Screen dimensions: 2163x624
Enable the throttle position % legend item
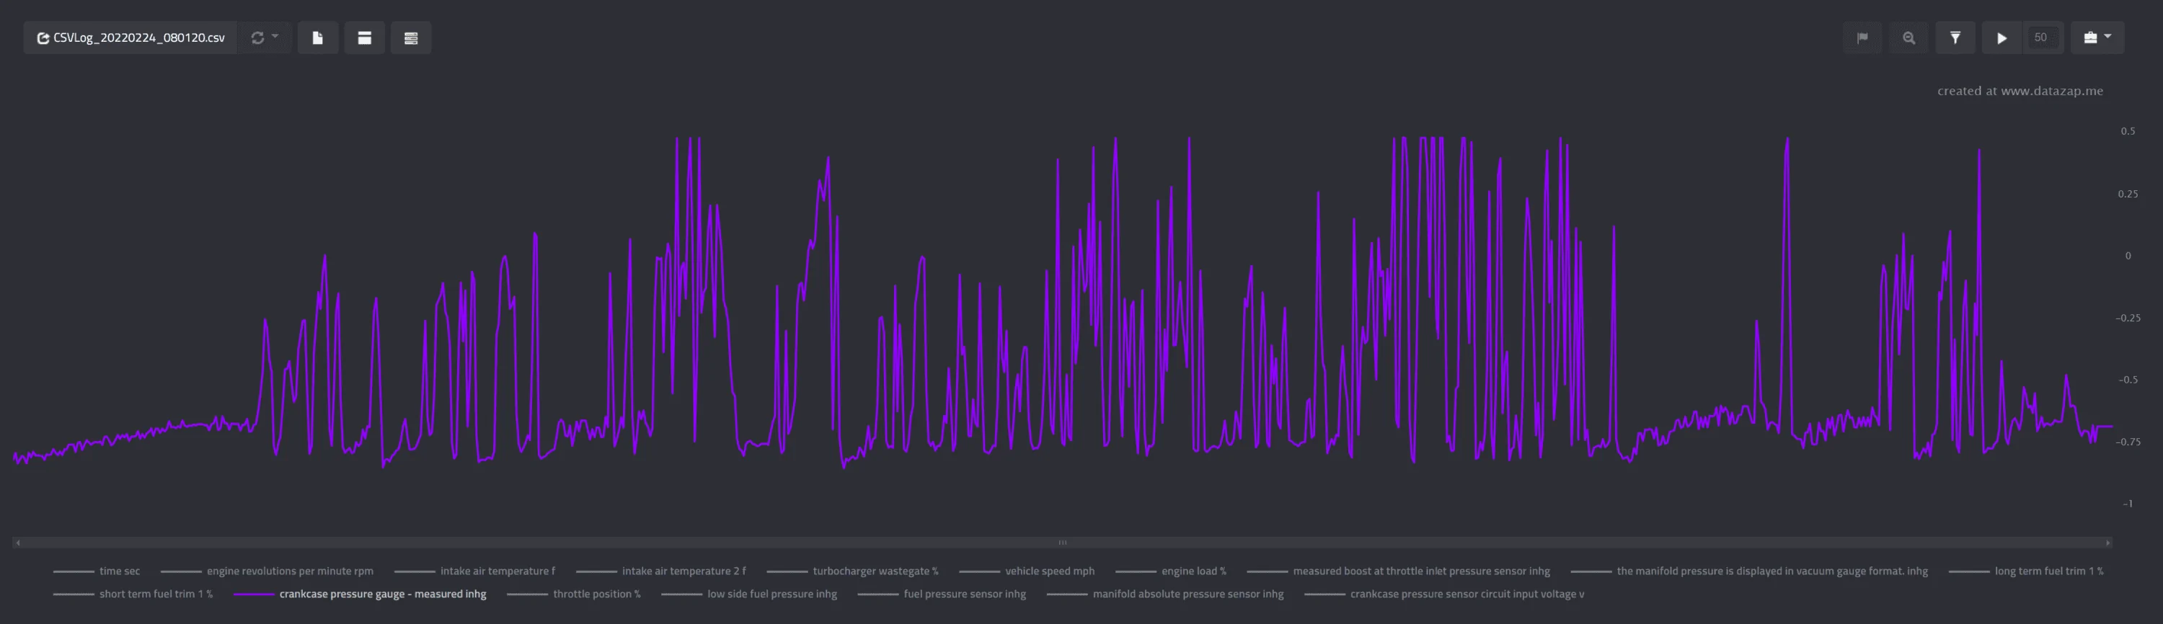tap(596, 594)
